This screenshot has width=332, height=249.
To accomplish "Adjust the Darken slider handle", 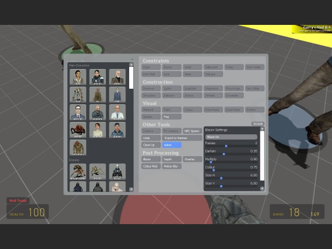I will point(224,154).
